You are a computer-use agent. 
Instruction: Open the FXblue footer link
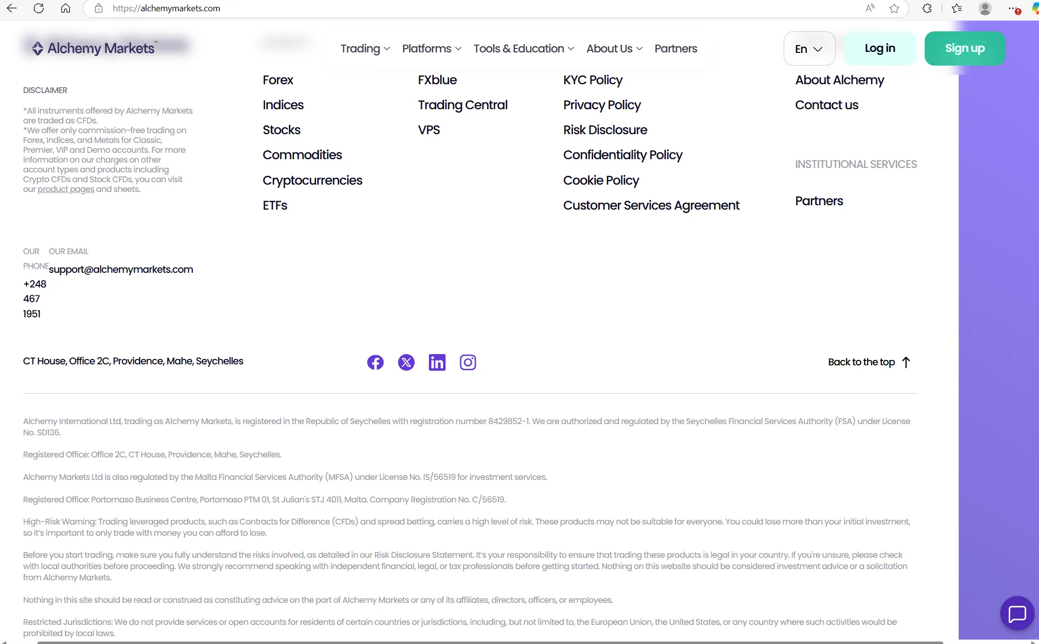[437, 80]
